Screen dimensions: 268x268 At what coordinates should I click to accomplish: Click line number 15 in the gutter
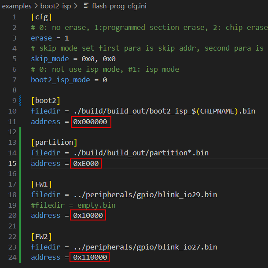[x=11, y=163]
